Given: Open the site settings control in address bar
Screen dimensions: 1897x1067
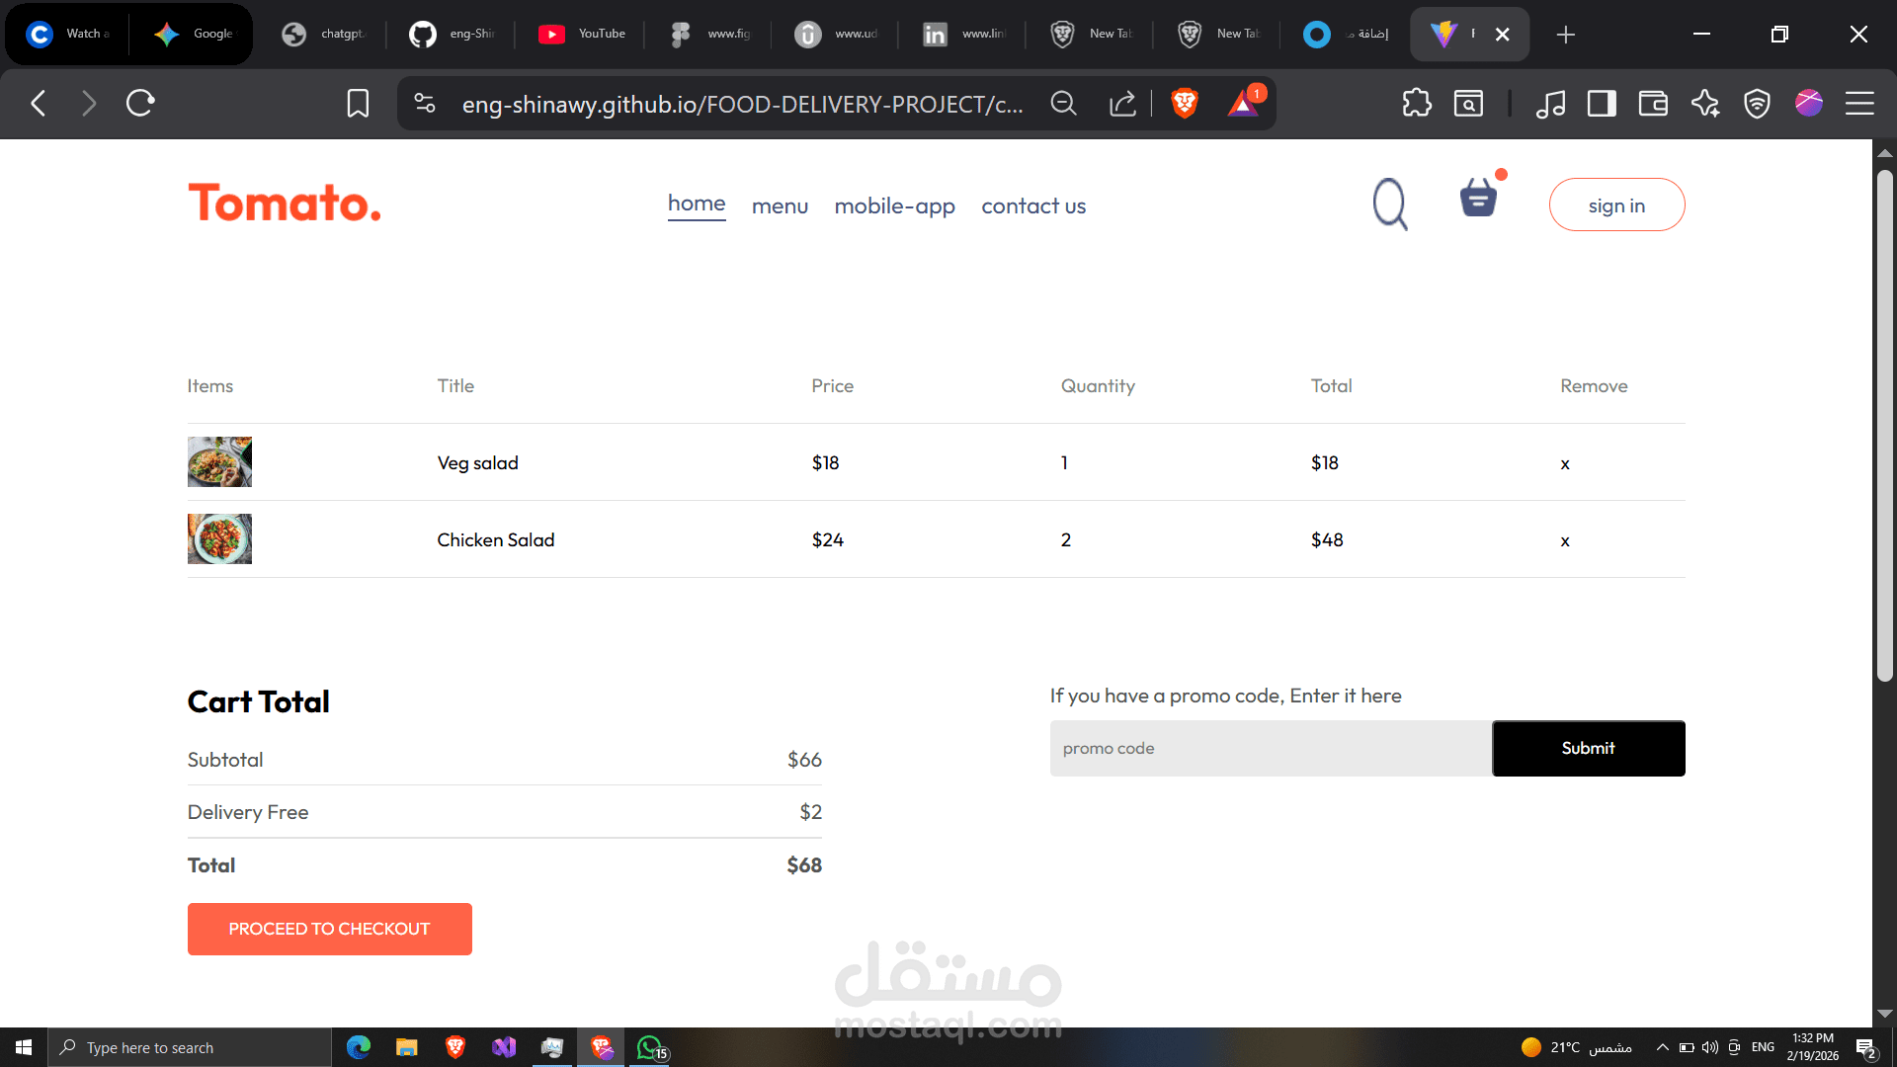Looking at the screenshot, I should (425, 103).
